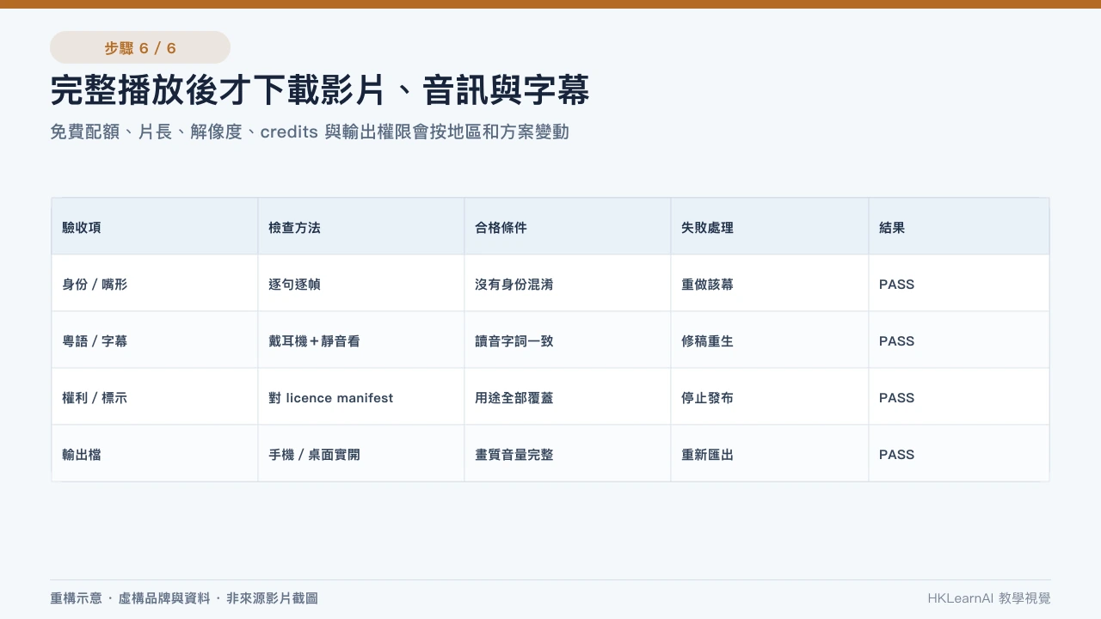Click PASS in the 輸出檔 row
Image resolution: width=1101 pixels, height=619 pixels.
point(959,454)
